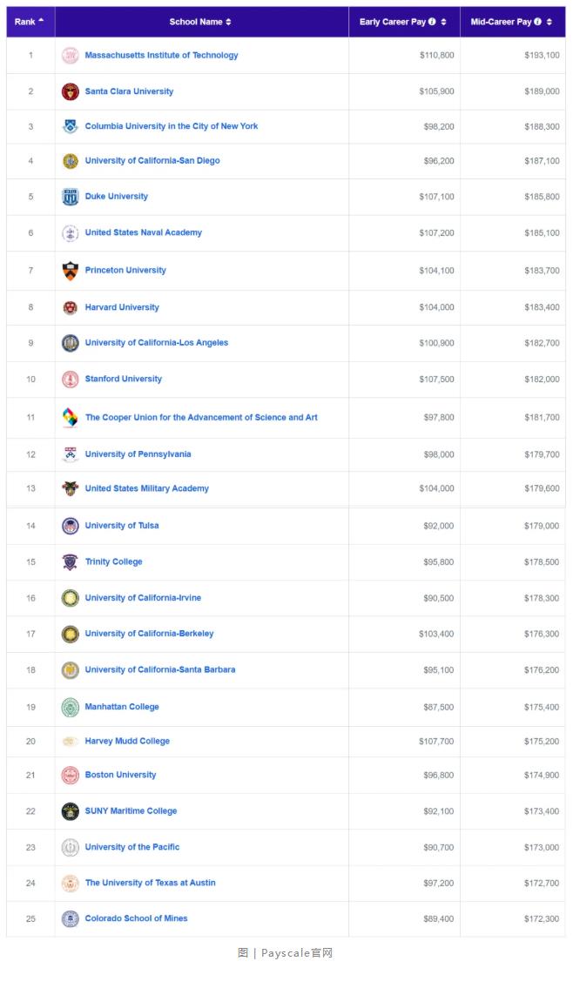573x988 pixels.
Task: Click the Early Career Pay info icon
Action: tap(432, 22)
